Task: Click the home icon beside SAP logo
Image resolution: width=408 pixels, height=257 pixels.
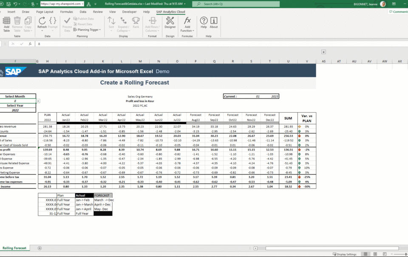Action: (1, 73)
